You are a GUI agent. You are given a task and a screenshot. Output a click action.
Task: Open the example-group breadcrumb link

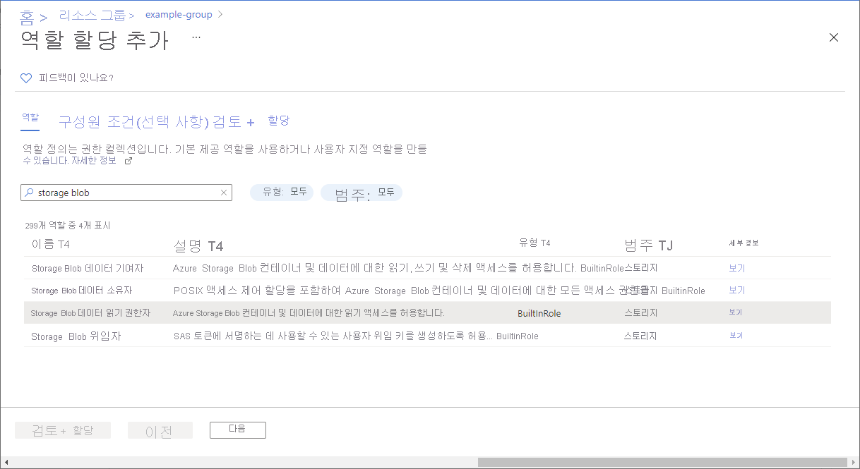pyautogui.click(x=179, y=14)
